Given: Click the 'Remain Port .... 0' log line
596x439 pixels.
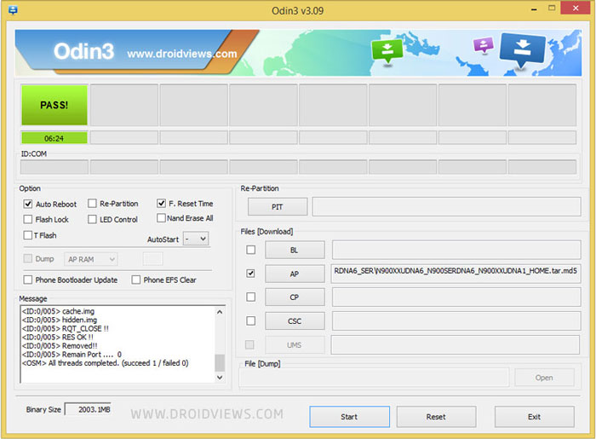Looking at the screenshot, I should pyautogui.click(x=72, y=354).
